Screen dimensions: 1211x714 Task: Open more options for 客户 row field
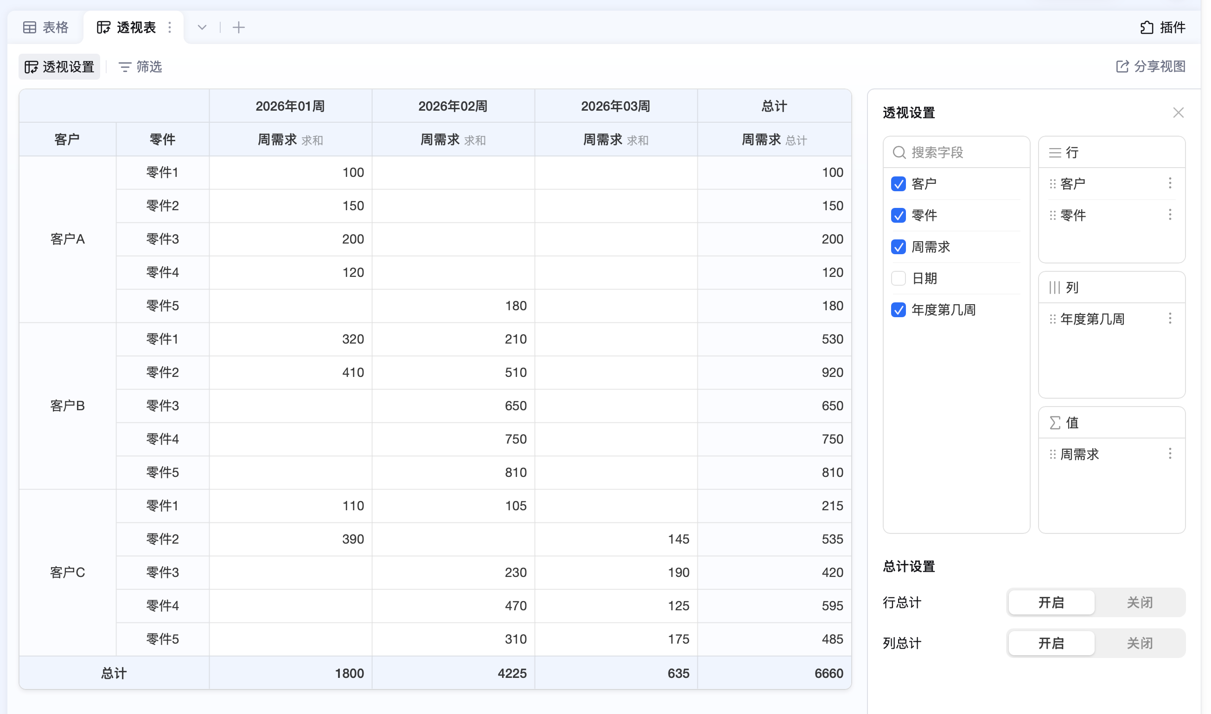coord(1170,183)
